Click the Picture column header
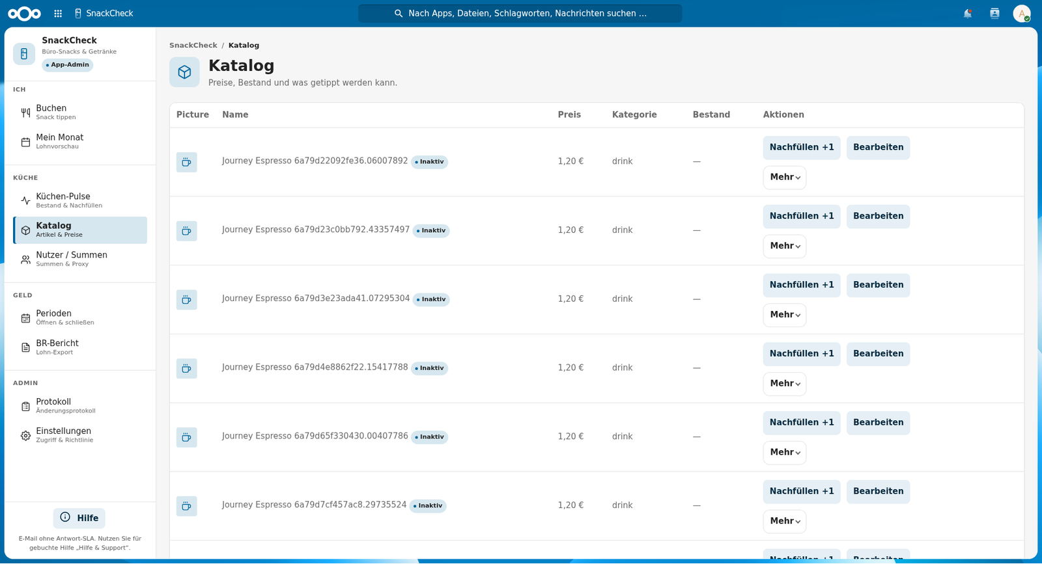Screen dimensions: 1042x564 [193, 115]
